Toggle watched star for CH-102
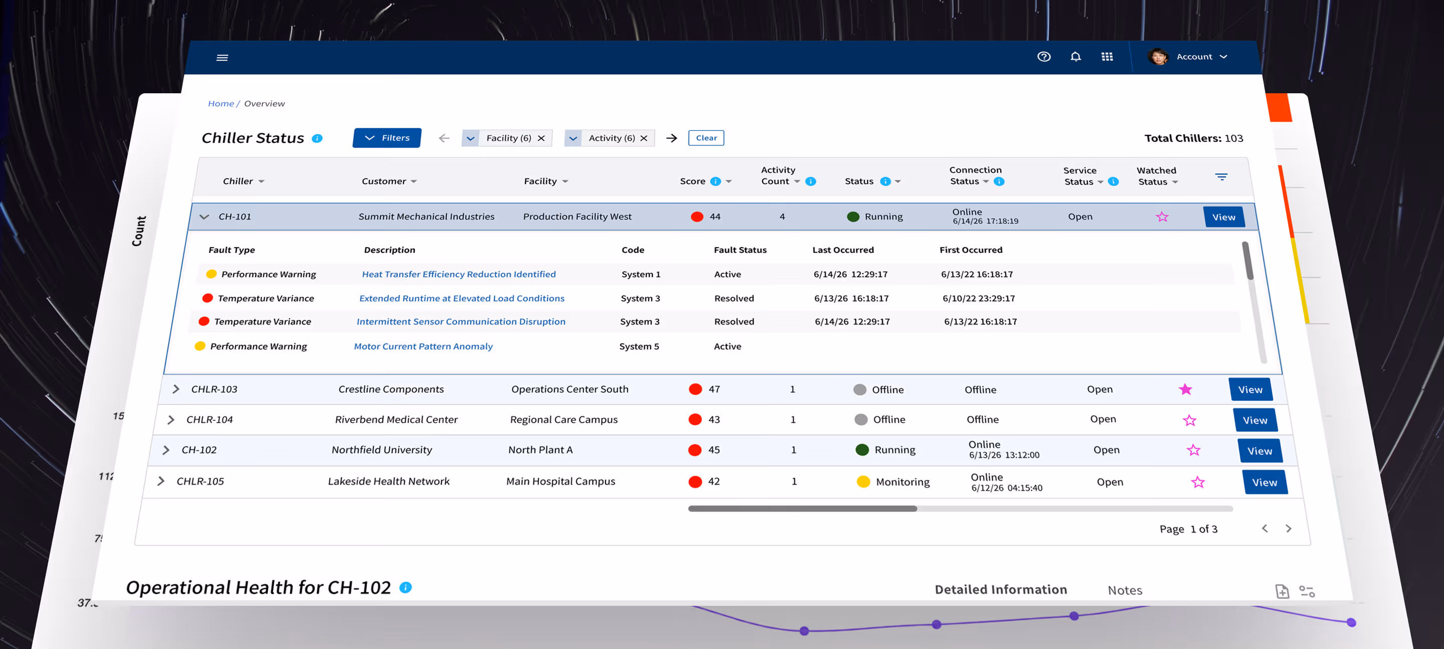Screen dimensions: 1444x649 1193,450
